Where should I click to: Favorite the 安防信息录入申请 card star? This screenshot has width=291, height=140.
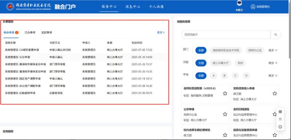point(275,93)
